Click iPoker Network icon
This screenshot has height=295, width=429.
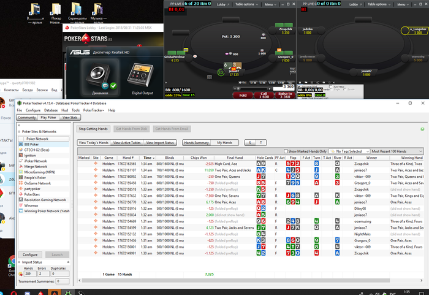pos(21,161)
